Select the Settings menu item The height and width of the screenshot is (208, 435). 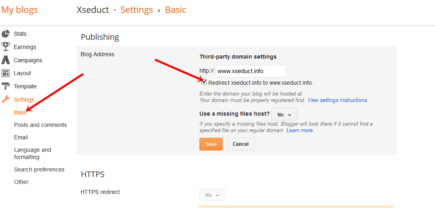(x=24, y=100)
